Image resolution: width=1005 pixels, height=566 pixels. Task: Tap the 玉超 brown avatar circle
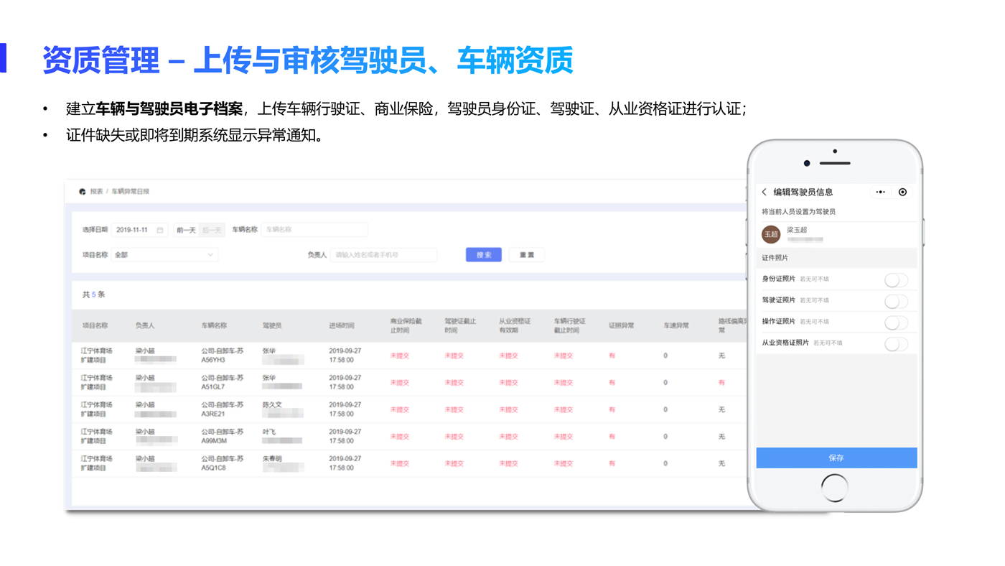(x=771, y=234)
